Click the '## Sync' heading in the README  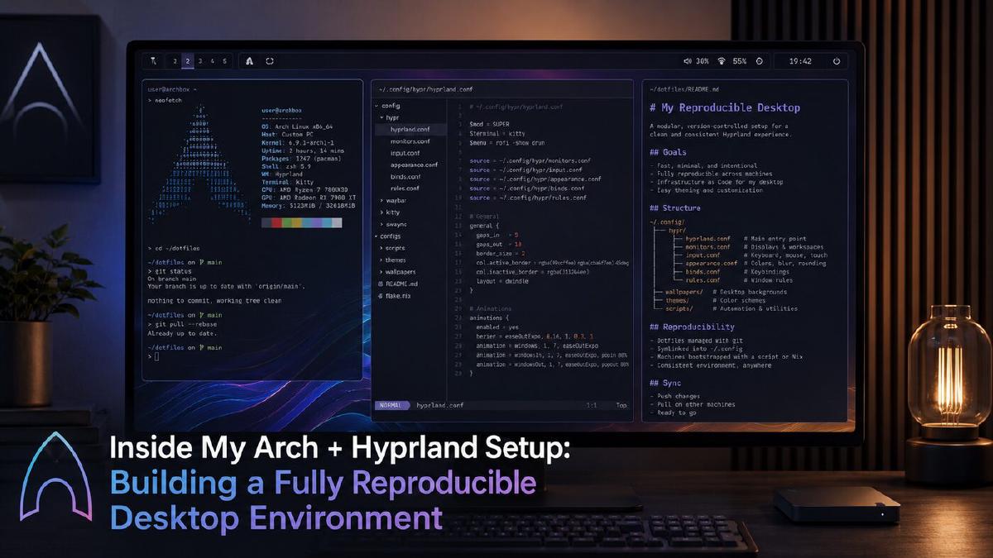(x=665, y=384)
